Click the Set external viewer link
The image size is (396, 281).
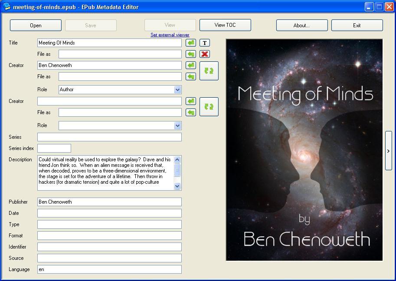coord(170,35)
